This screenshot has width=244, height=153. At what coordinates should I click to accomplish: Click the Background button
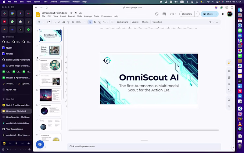click(x=122, y=22)
